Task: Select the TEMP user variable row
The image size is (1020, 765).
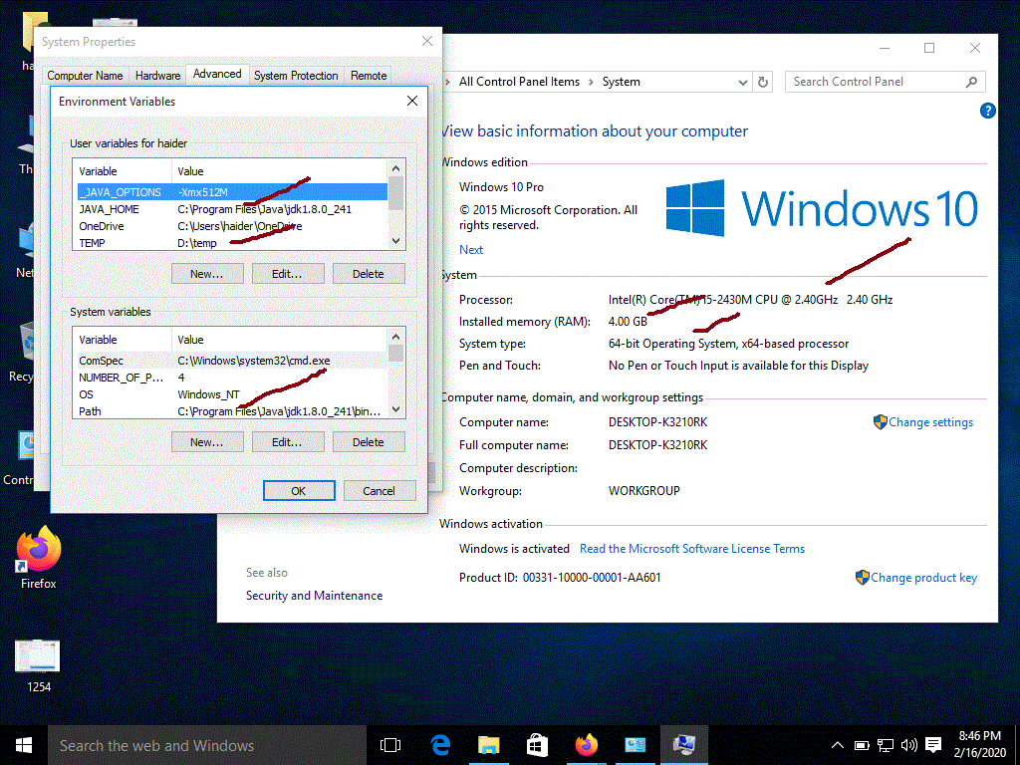Action: tap(232, 243)
